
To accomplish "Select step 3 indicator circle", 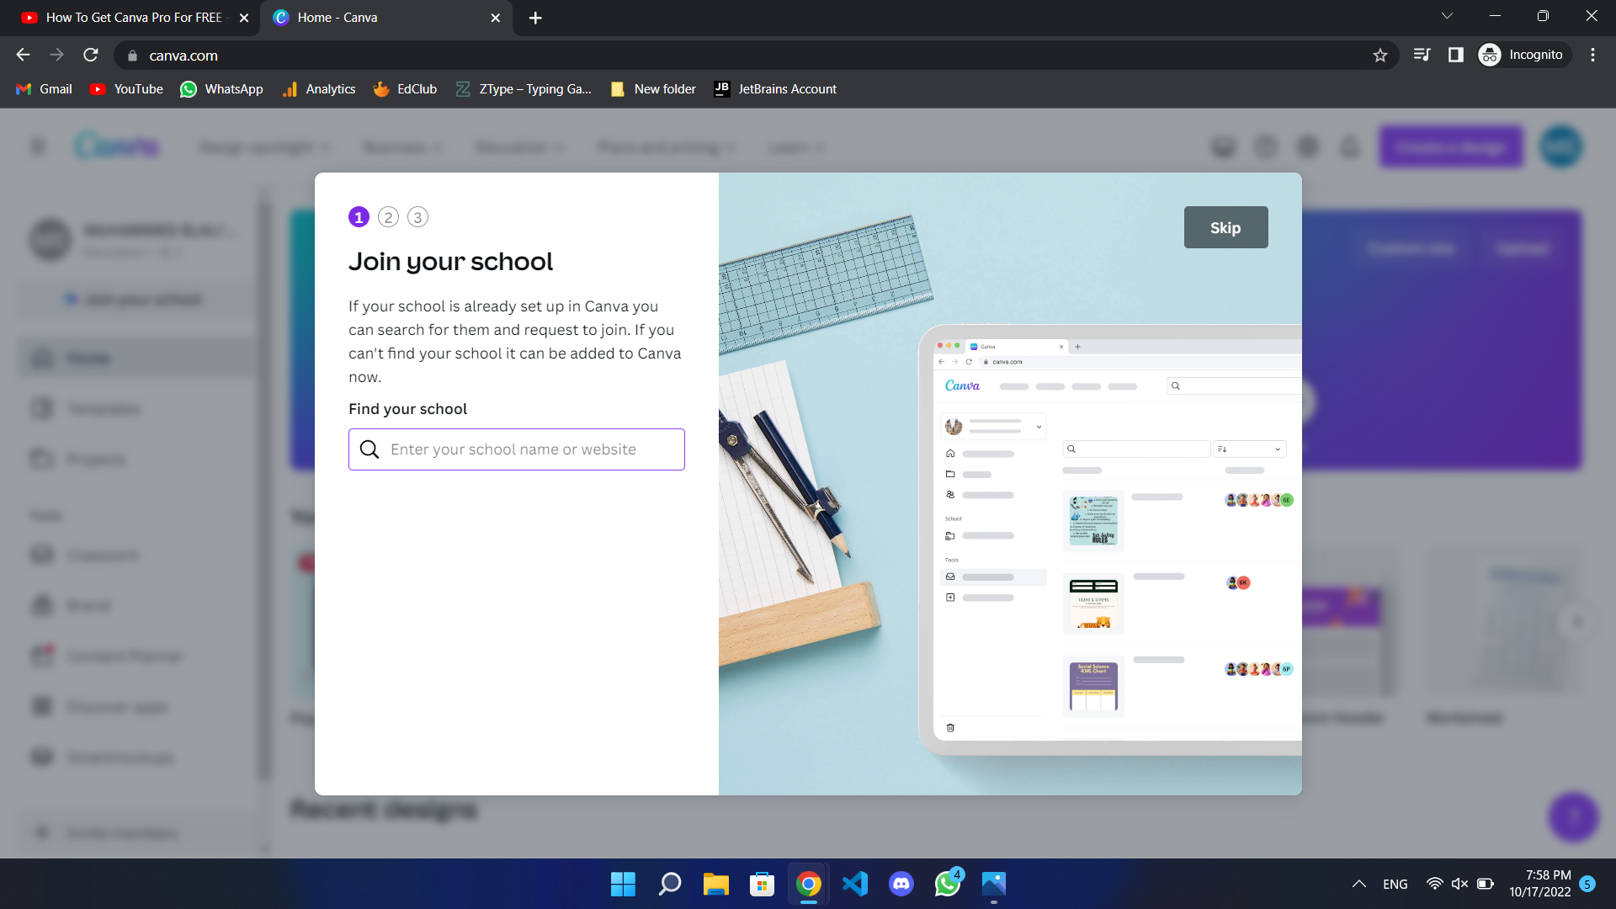I will pos(417,217).
